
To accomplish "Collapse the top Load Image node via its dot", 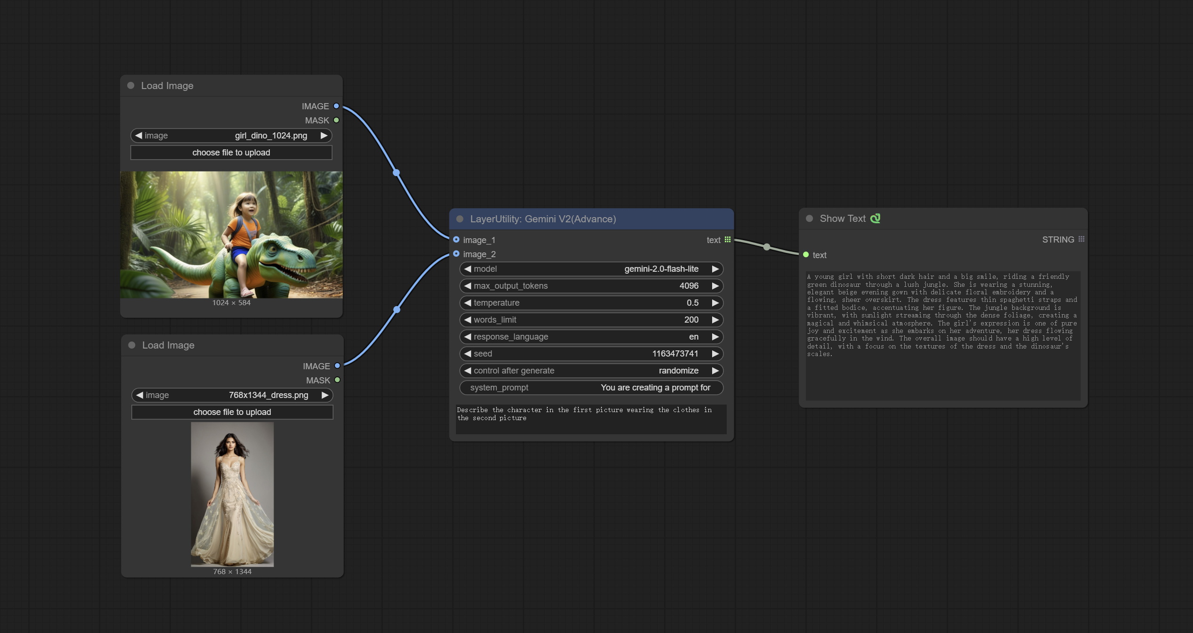I will pos(131,86).
